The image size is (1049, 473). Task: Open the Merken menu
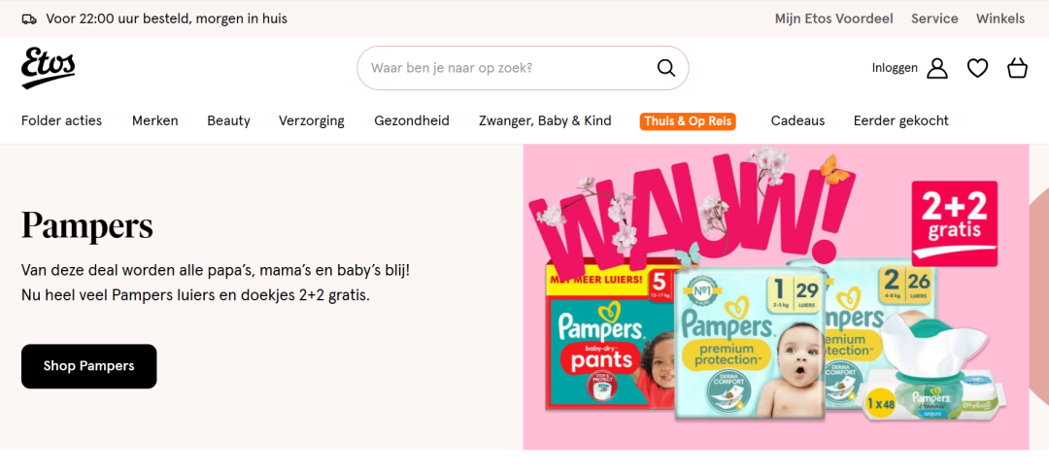click(155, 121)
